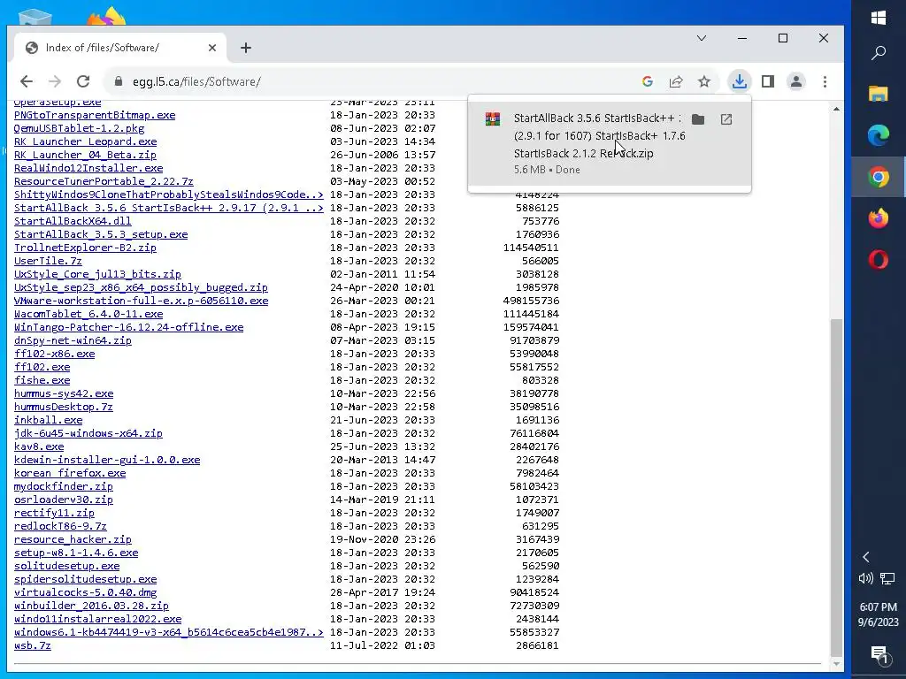Image resolution: width=906 pixels, height=679 pixels.
Task: Download RK_Launcher_04_Beta.zip
Action: [85, 155]
